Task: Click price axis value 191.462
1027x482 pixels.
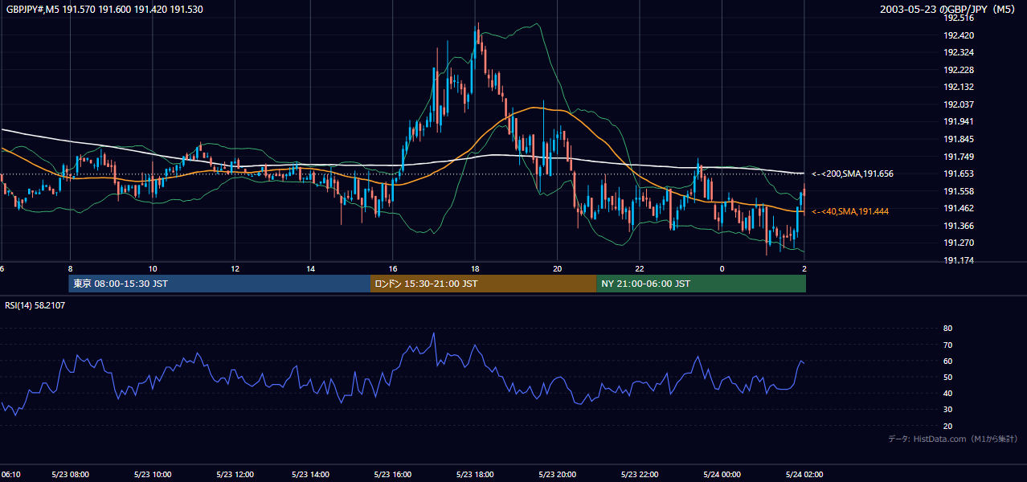Action: click(x=958, y=208)
